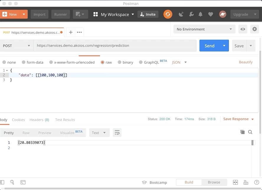Open the user avatar menu
This screenshot has height=190, width=262.
tap(223, 15)
